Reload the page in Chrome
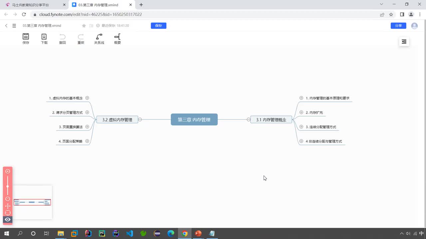Viewport: 426px width, 239px height. coord(24,15)
